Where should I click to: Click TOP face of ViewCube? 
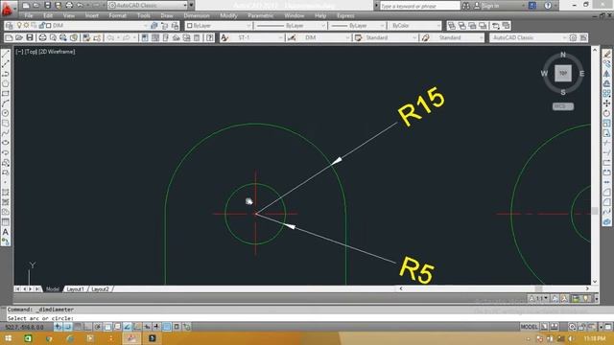(563, 73)
